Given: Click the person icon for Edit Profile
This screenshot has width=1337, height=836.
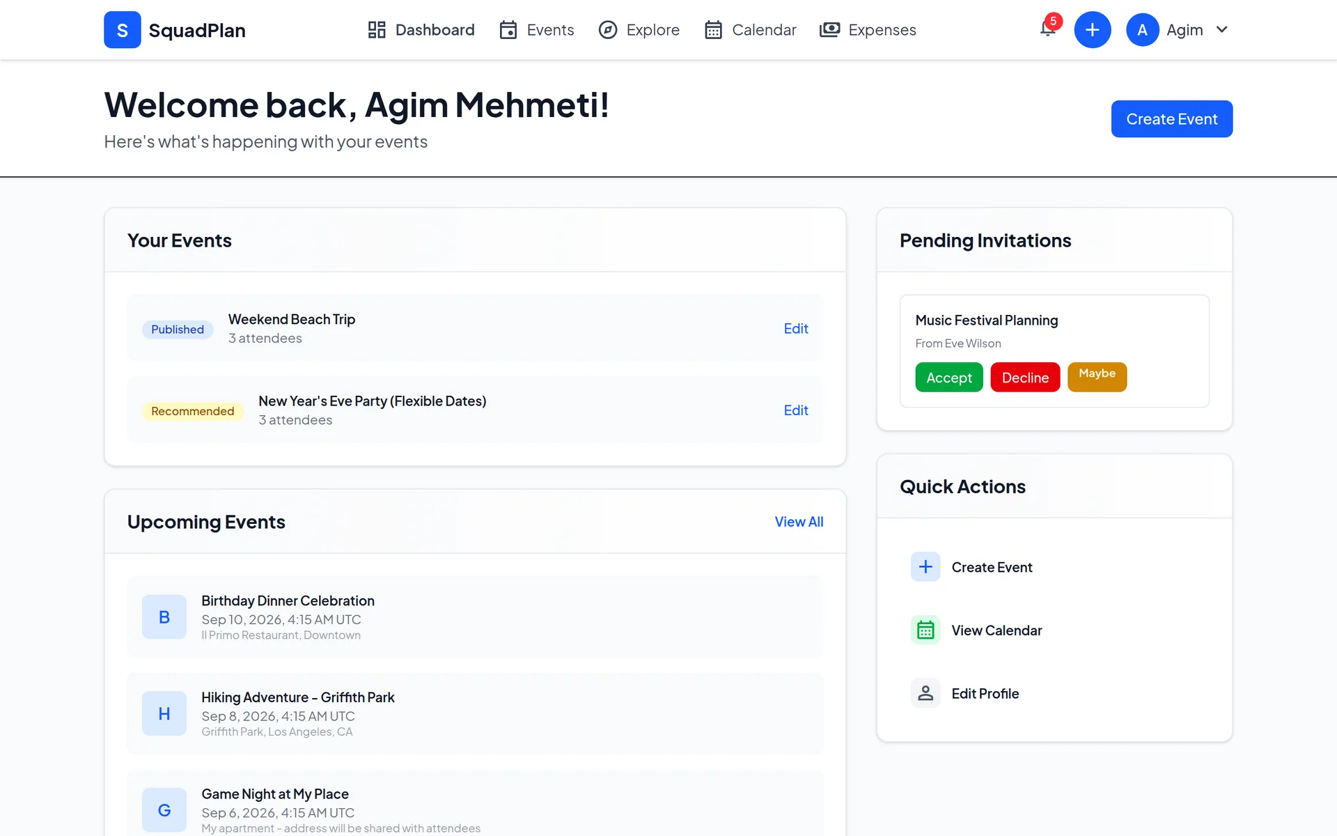Looking at the screenshot, I should pyautogui.click(x=925, y=693).
